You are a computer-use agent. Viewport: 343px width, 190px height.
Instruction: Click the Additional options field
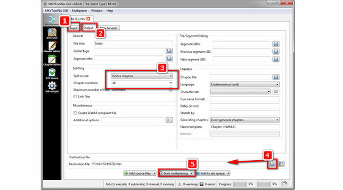pyautogui.click(x=133, y=120)
